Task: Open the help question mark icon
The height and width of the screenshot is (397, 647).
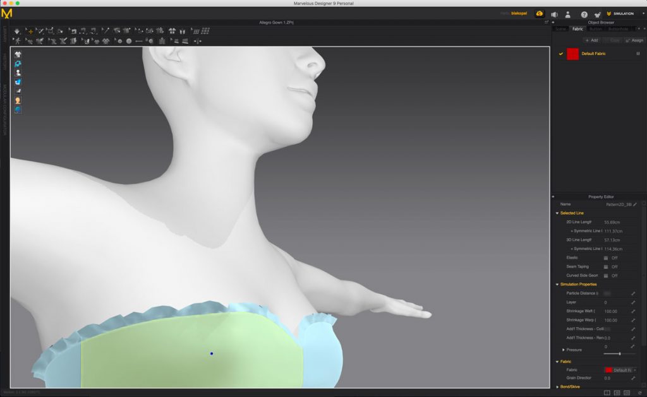Action: click(x=584, y=15)
